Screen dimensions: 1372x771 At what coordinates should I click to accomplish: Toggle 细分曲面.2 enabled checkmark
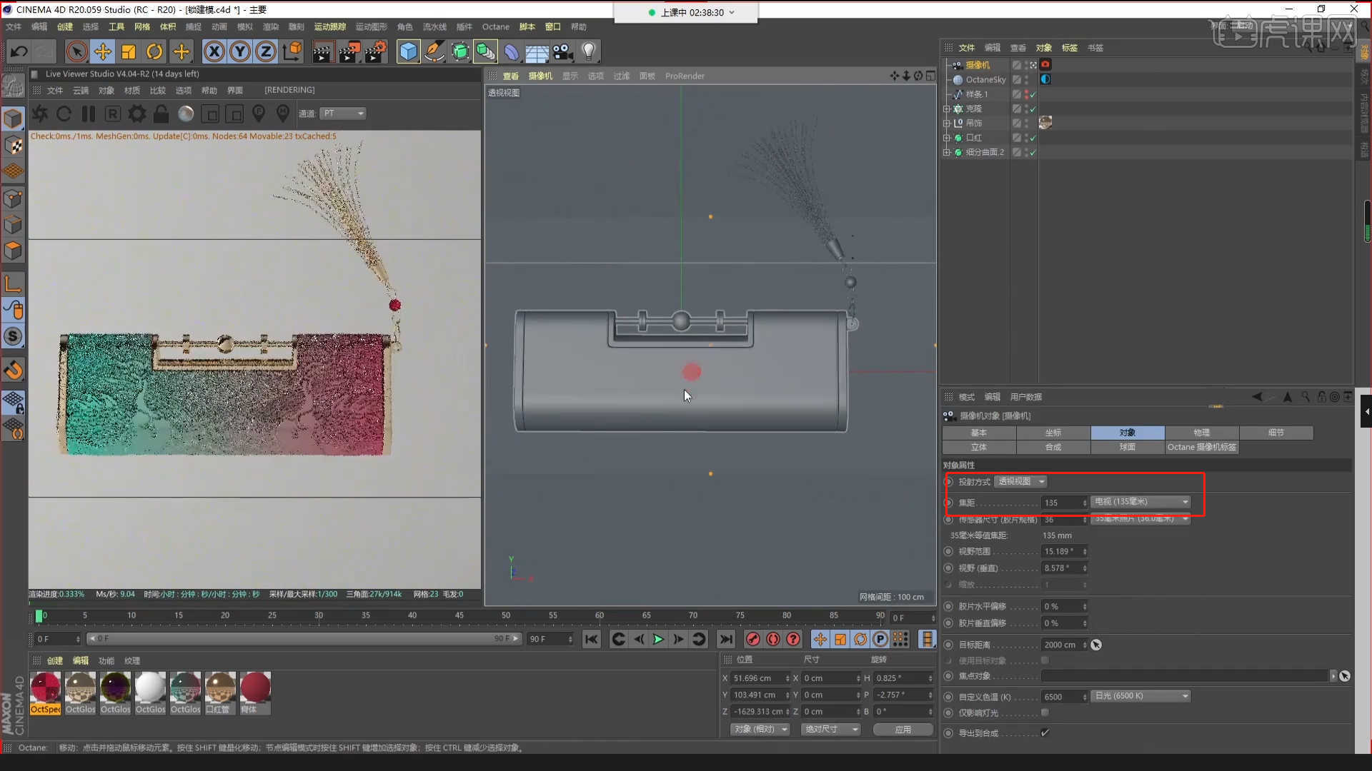pos(1033,152)
